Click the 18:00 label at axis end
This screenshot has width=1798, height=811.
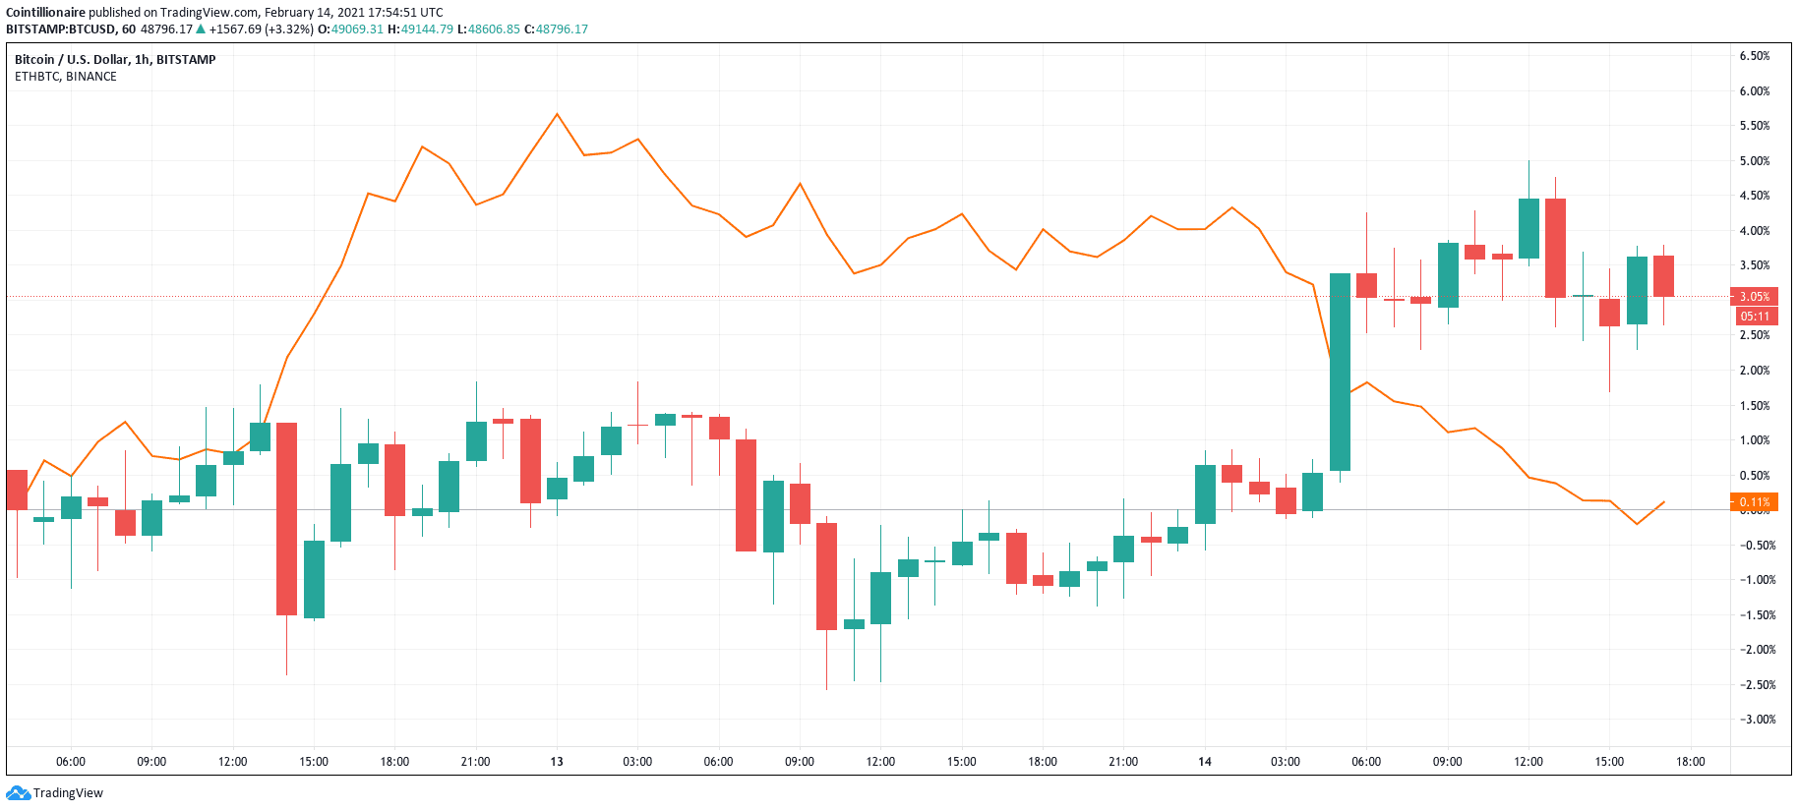click(1690, 762)
